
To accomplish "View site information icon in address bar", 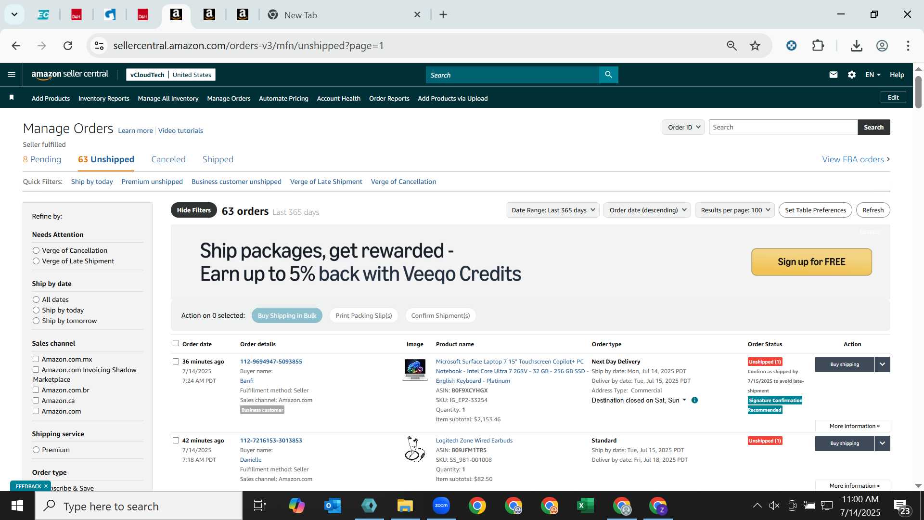I will 99,46.
